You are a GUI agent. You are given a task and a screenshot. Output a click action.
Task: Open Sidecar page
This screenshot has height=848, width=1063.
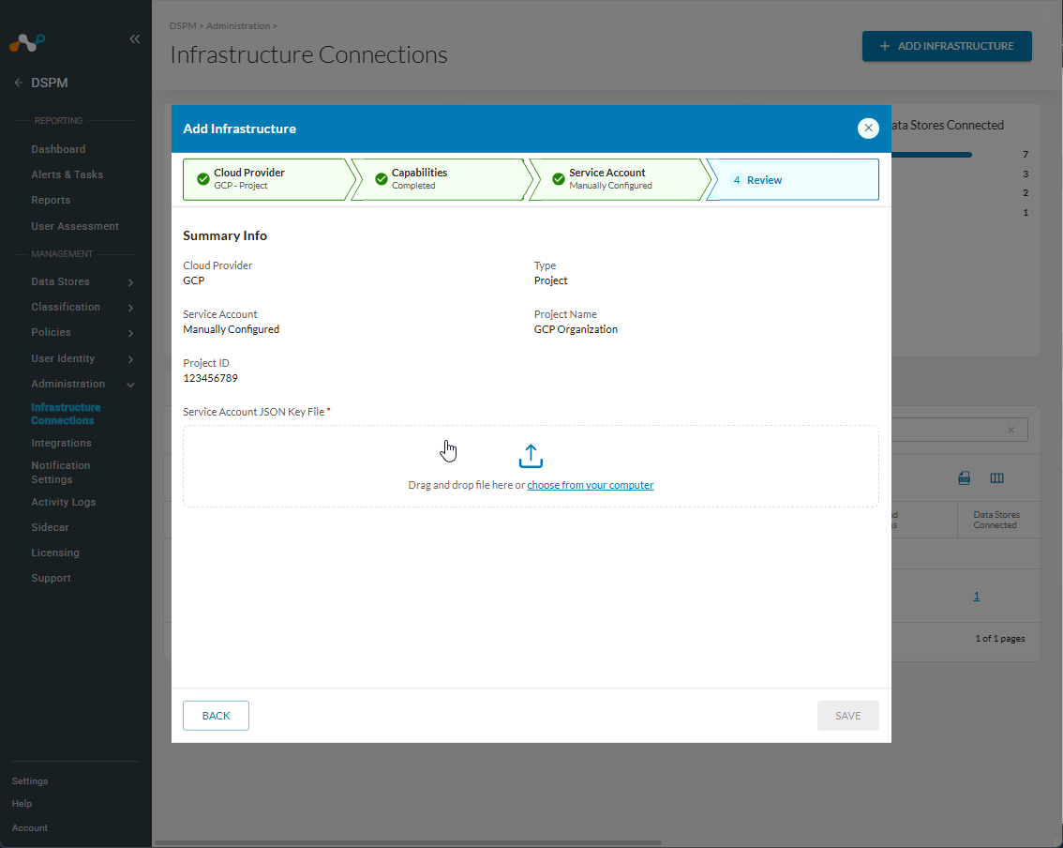tap(50, 527)
